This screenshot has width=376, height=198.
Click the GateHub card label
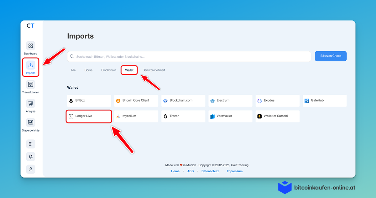click(x=317, y=101)
